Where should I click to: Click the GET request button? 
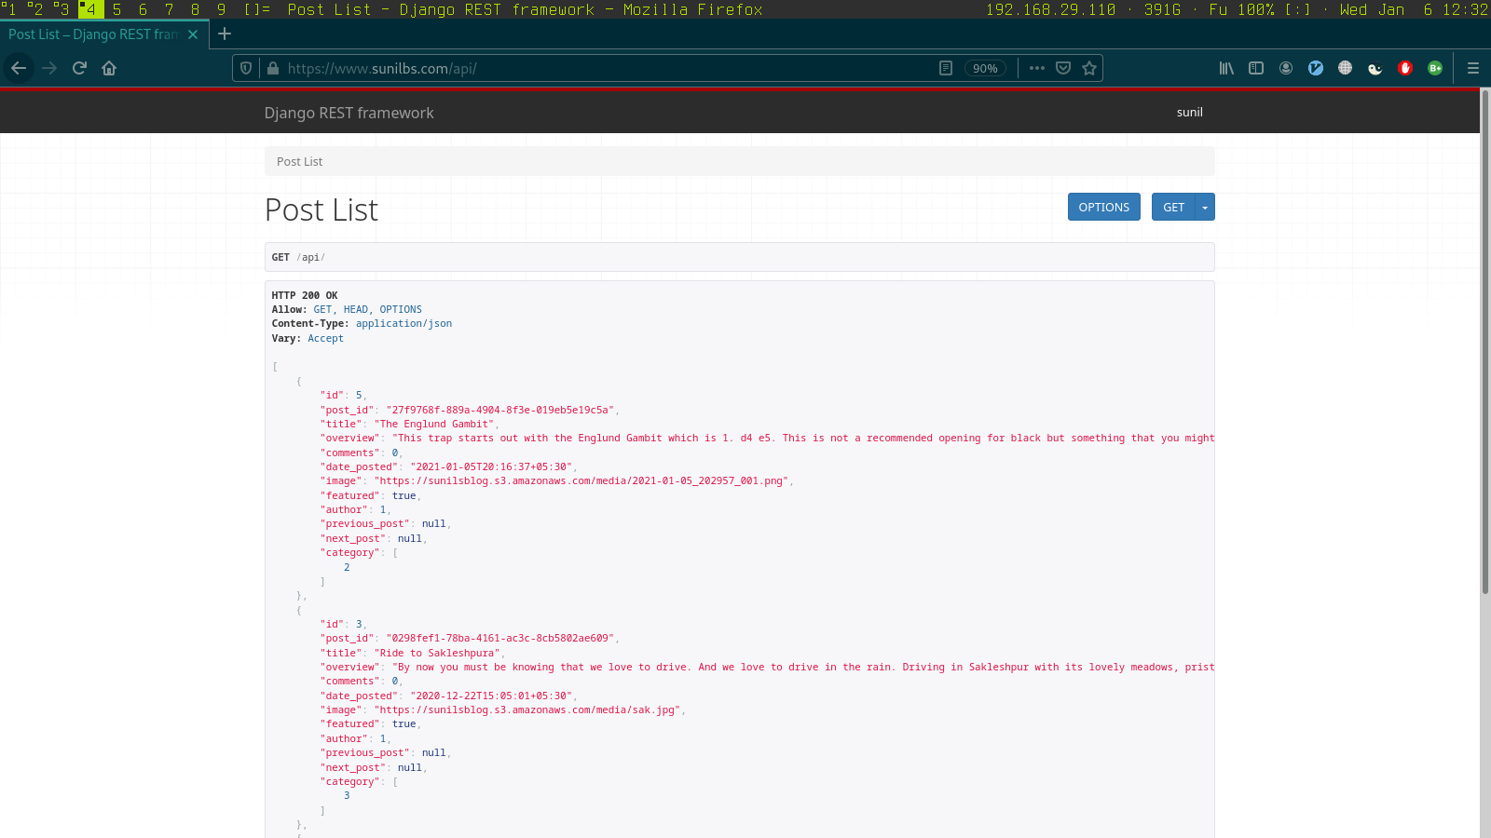tap(1173, 207)
